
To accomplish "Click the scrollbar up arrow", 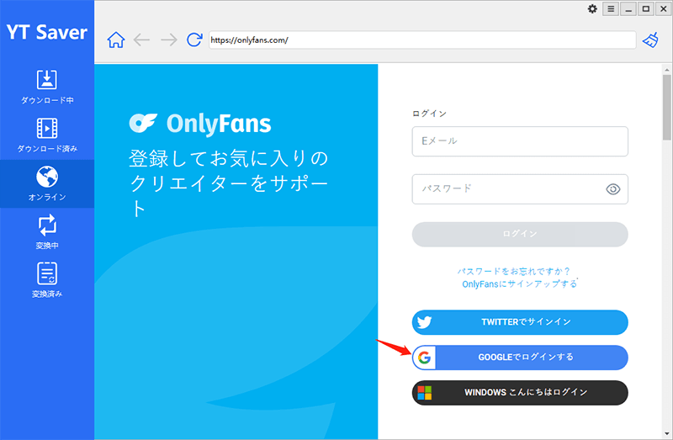I will click(x=666, y=70).
